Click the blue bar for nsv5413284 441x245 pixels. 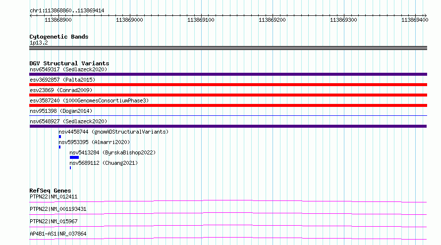[x=74, y=157]
